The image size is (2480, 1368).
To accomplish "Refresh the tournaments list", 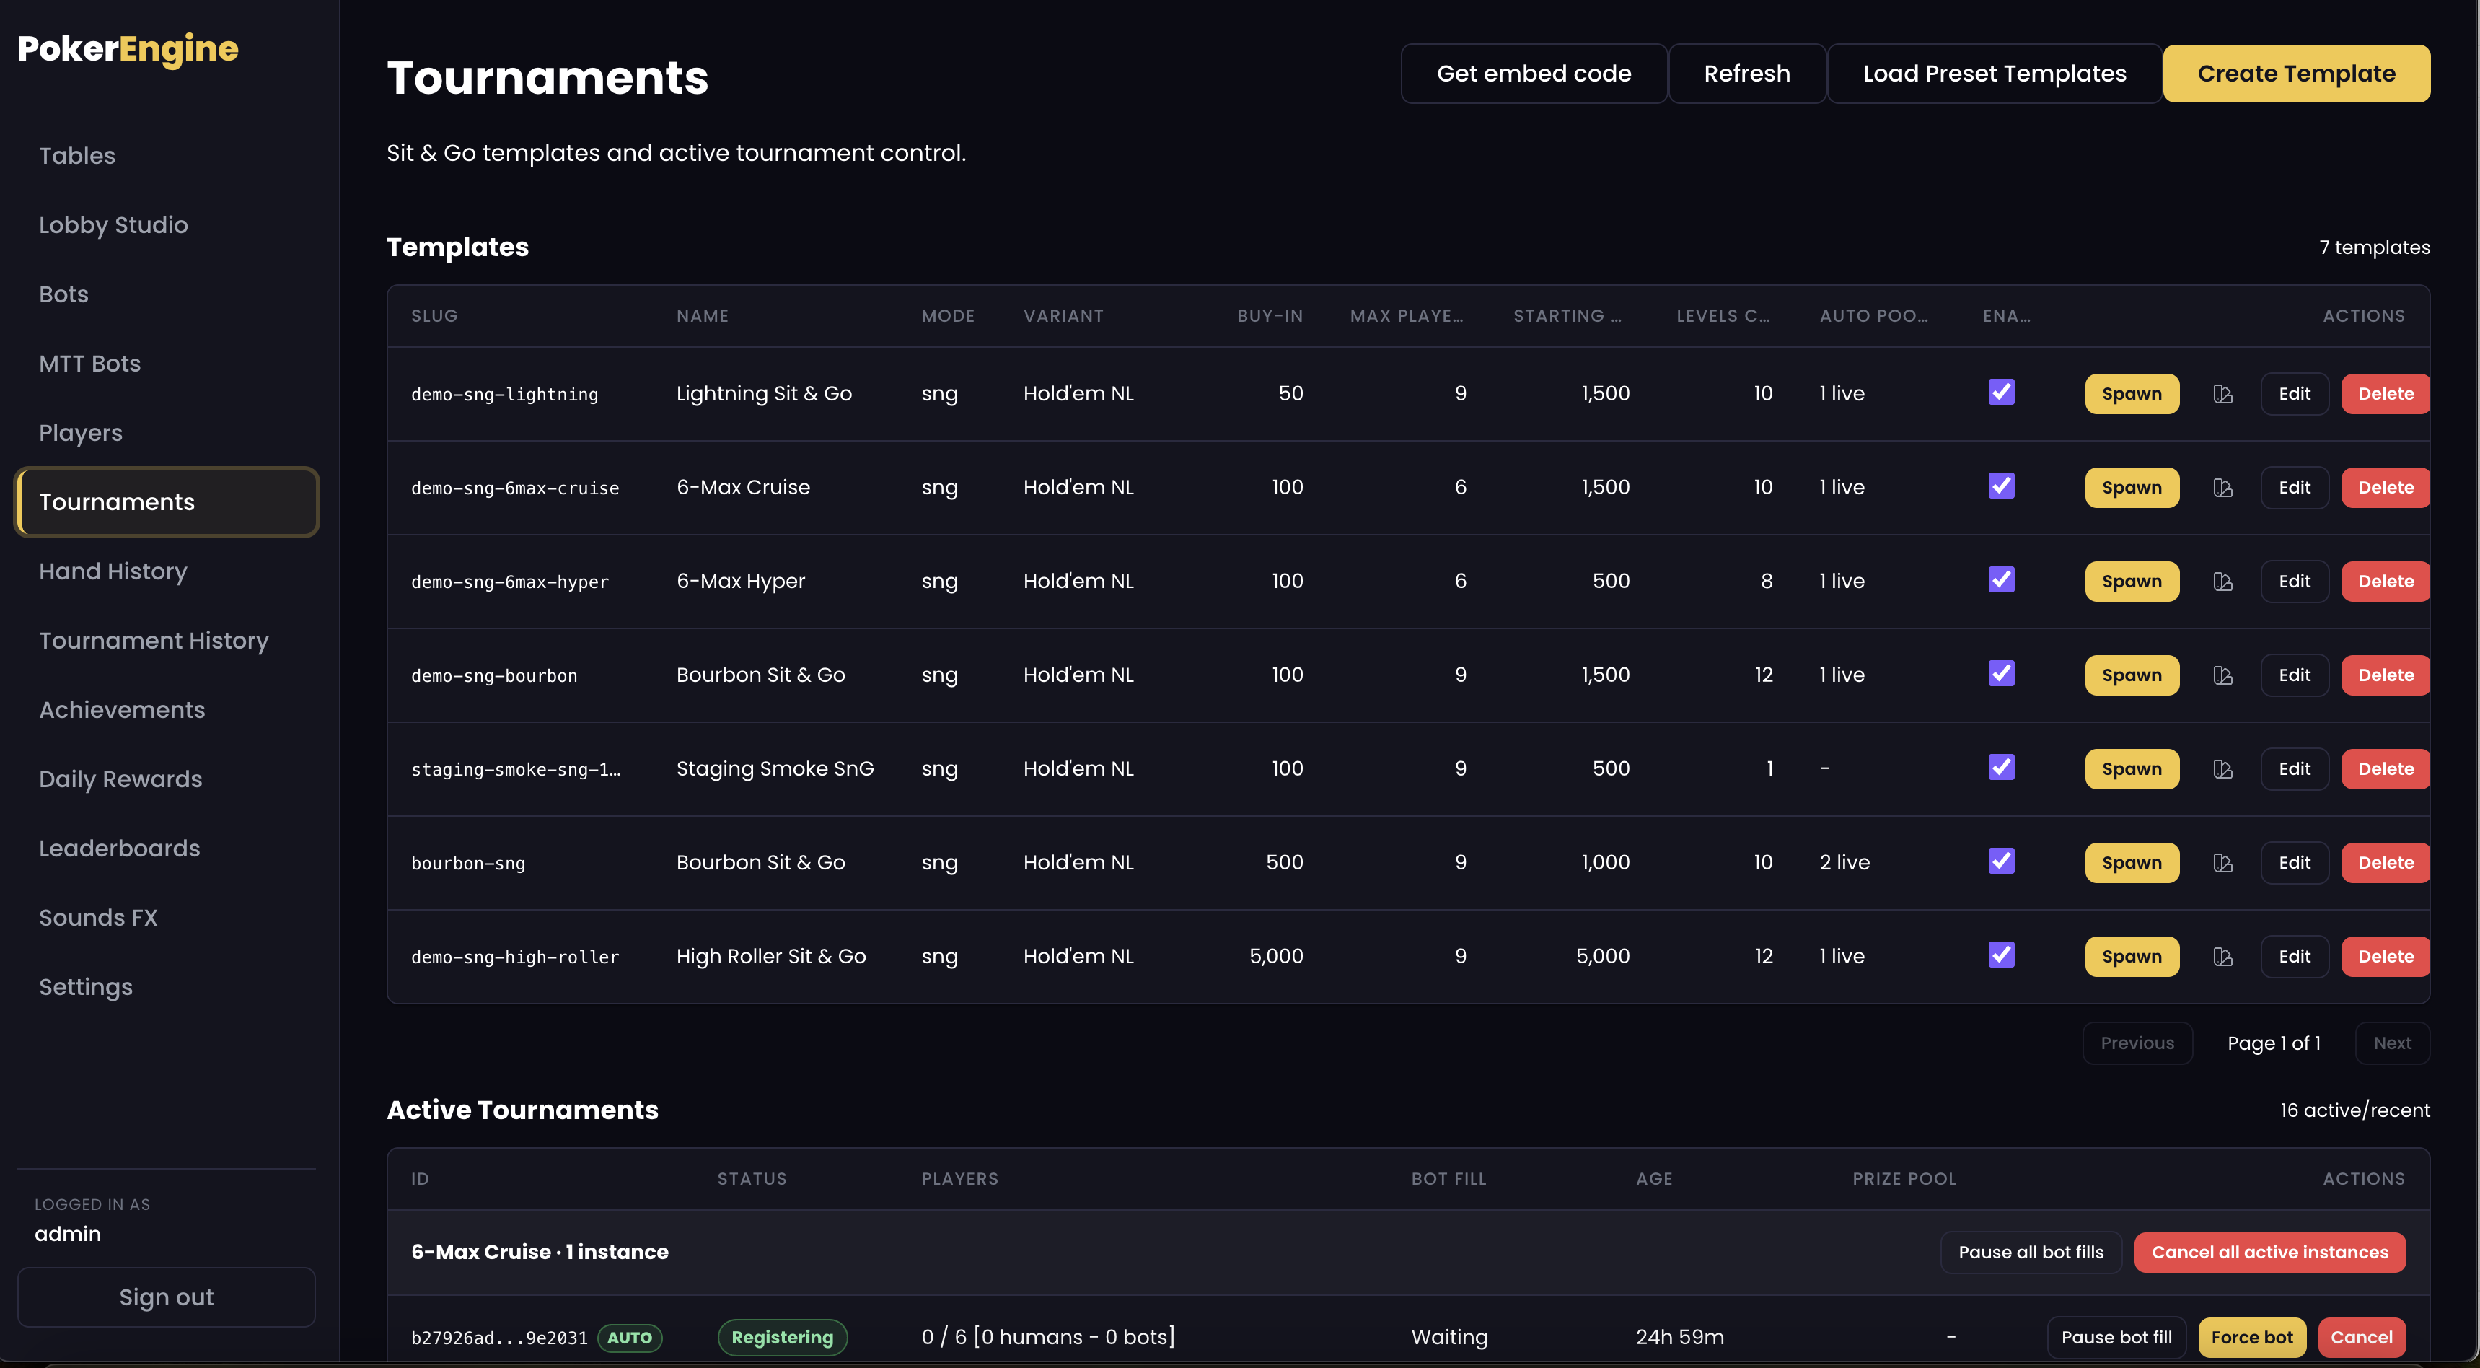I will [x=1746, y=73].
